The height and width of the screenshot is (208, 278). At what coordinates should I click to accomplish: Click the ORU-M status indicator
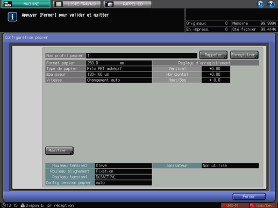(x=234, y=205)
